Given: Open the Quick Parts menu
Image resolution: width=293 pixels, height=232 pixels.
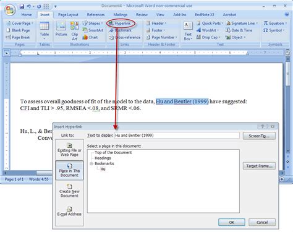Looking at the screenshot, I should pos(210,24).
